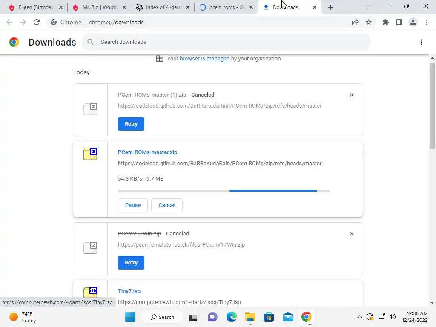This screenshot has width=436, height=327.
Task: Open the profile avatar menu
Action: [x=413, y=22]
